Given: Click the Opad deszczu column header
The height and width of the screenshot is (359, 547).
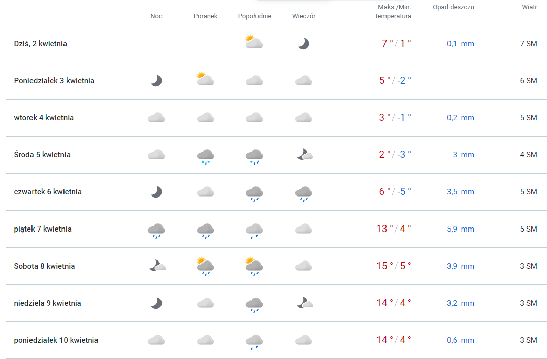Looking at the screenshot, I should tap(454, 7).
